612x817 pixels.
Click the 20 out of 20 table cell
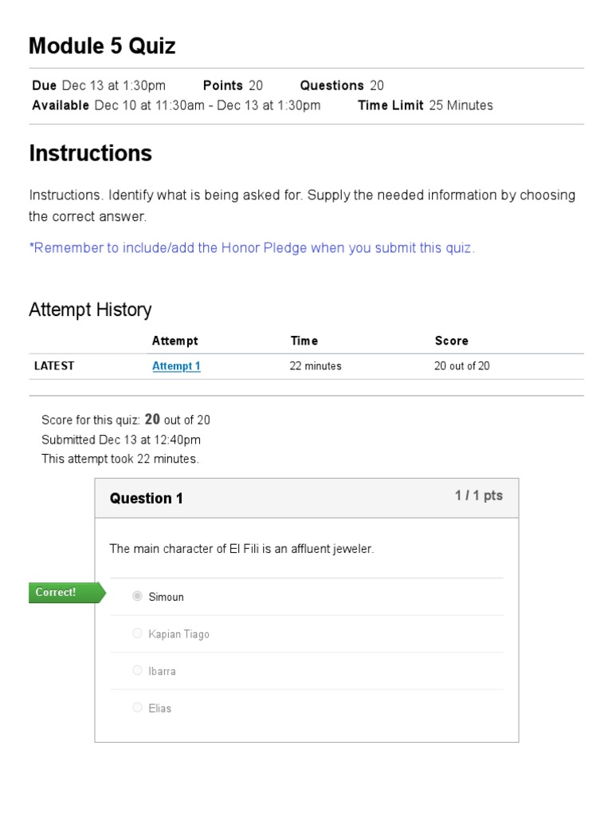pos(462,366)
